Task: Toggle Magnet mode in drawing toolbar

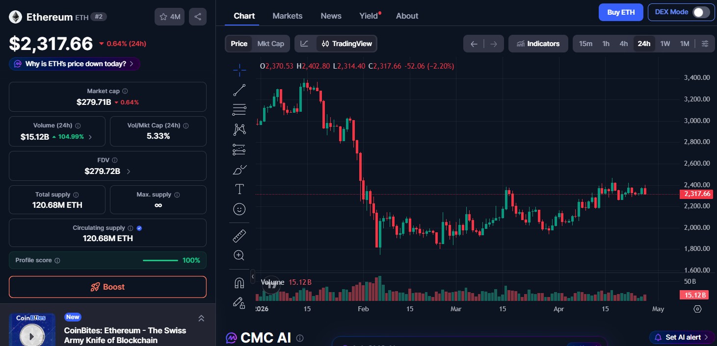Action: tap(239, 282)
